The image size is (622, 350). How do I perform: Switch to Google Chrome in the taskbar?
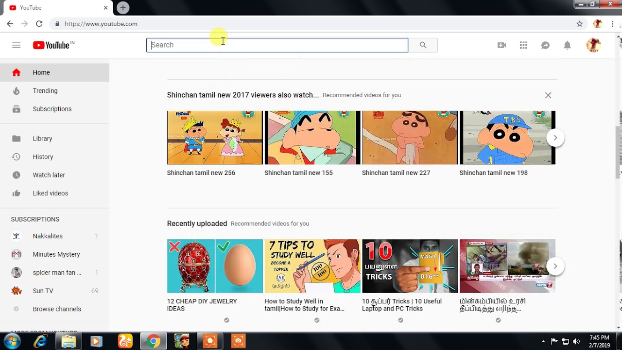(x=154, y=341)
